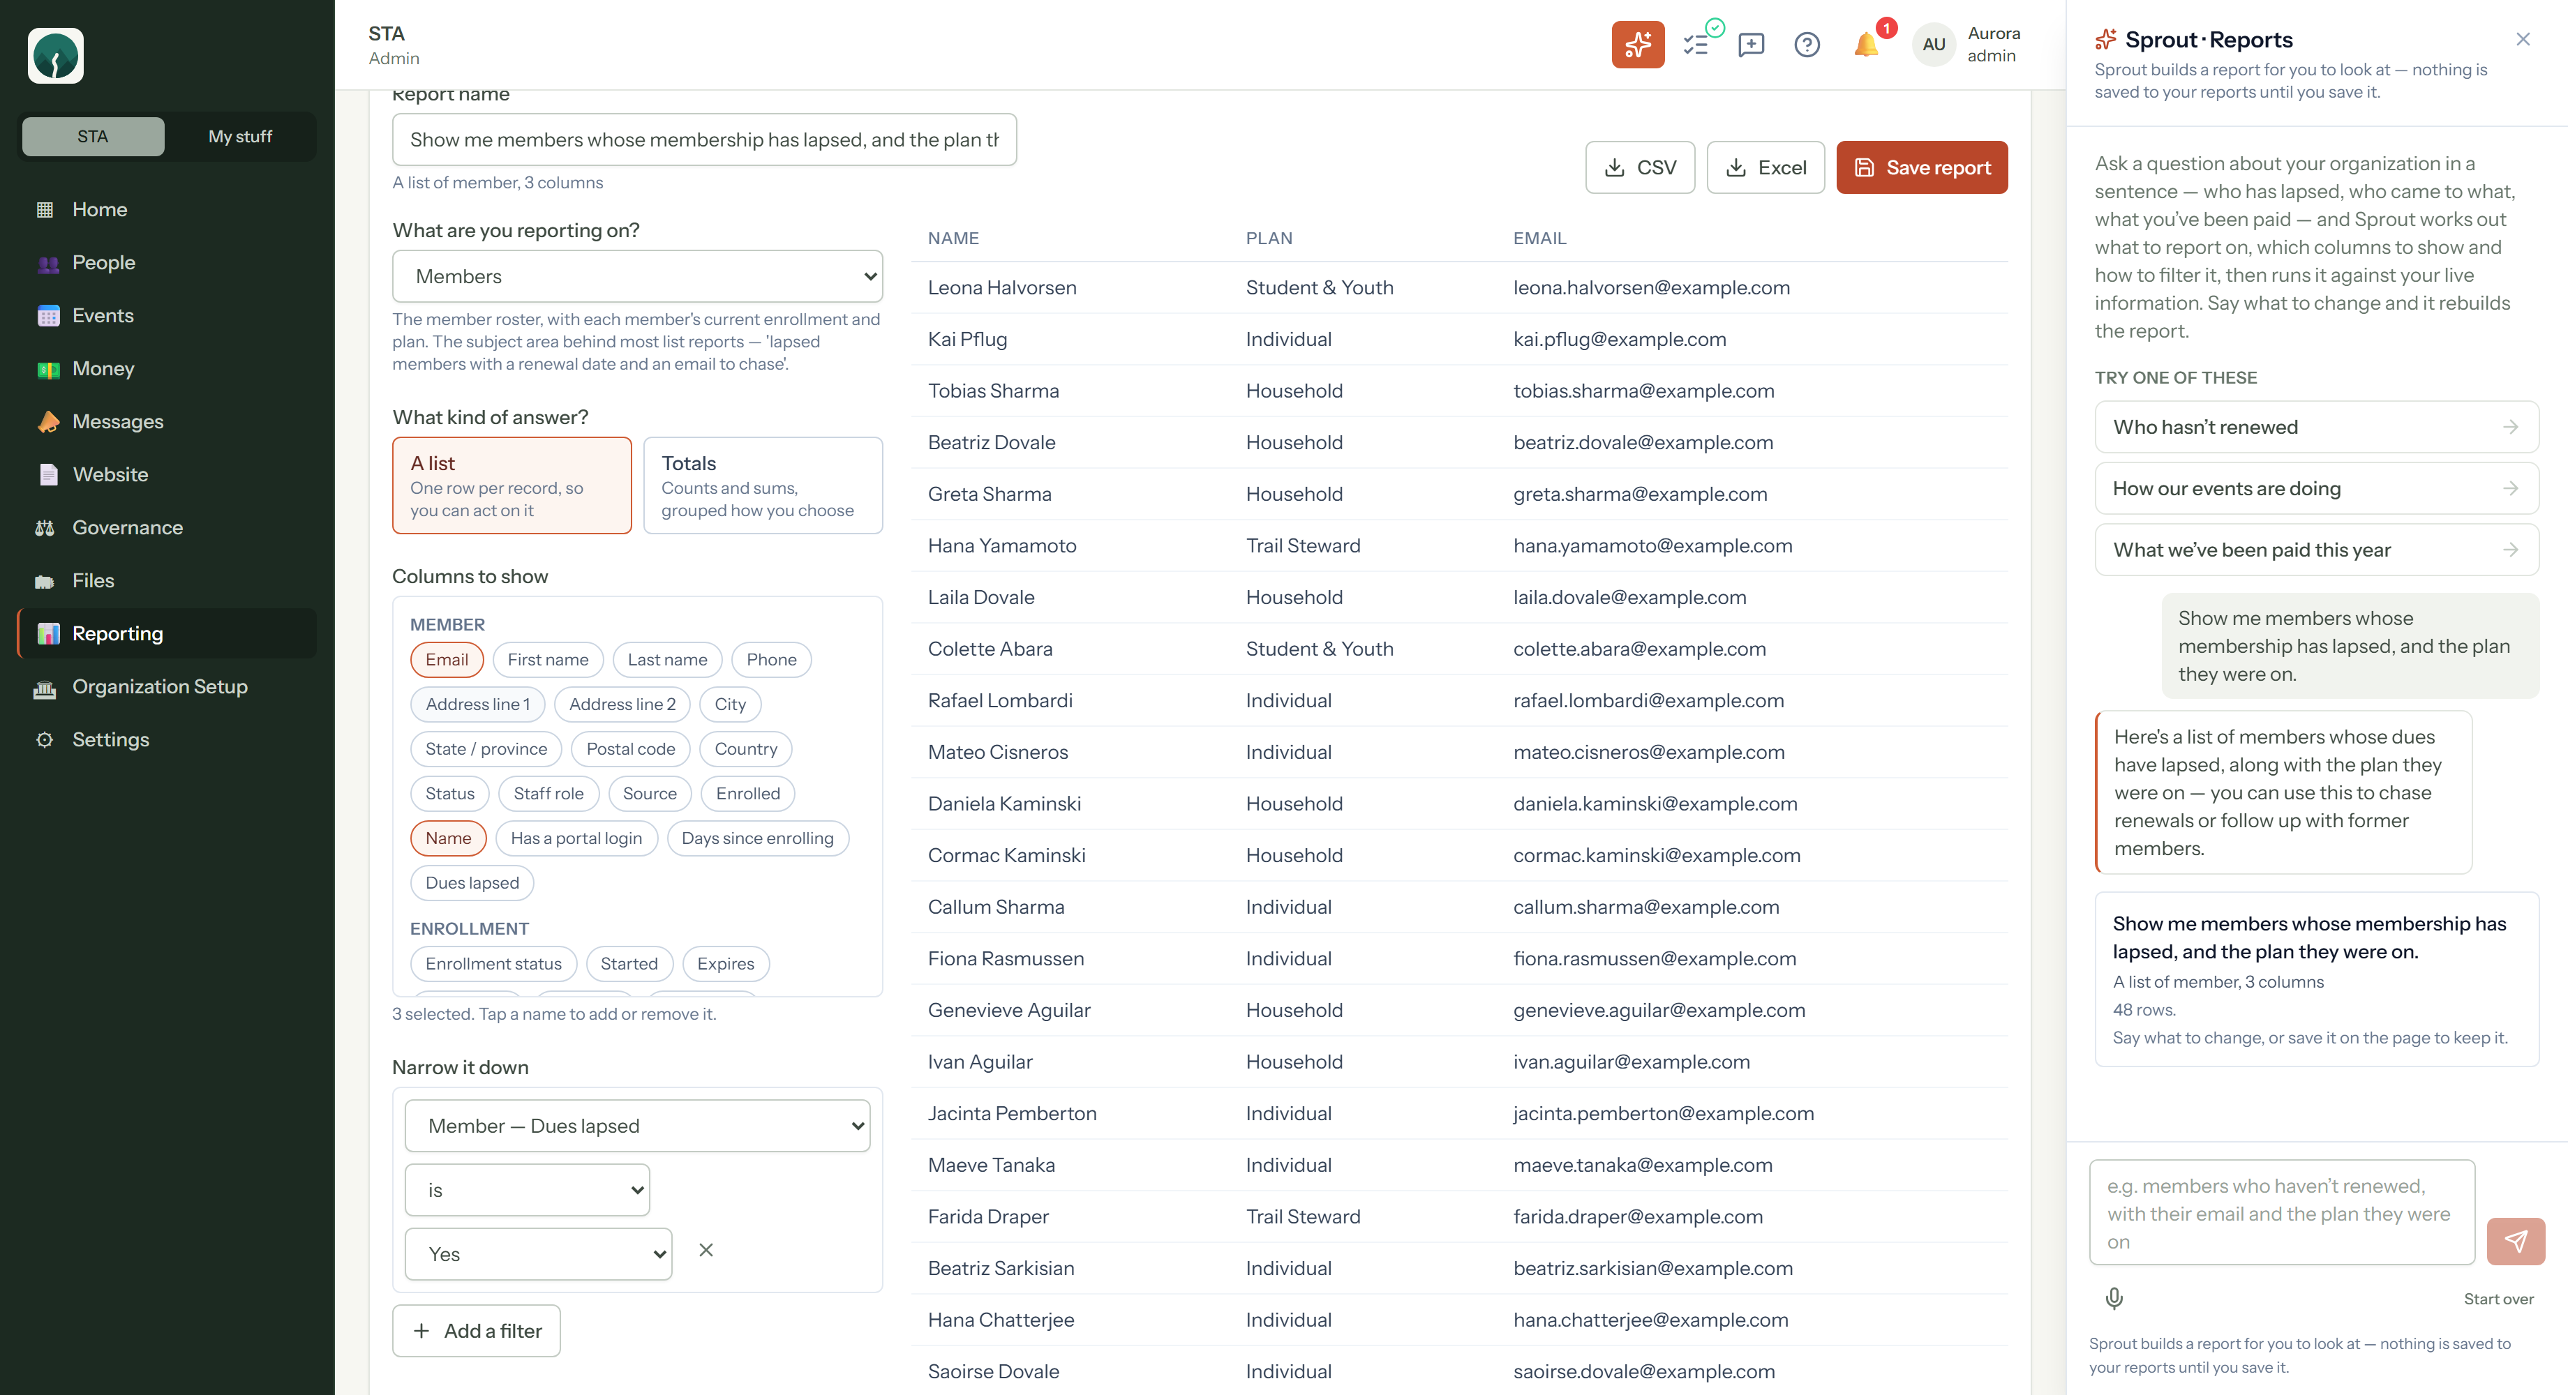Toggle the First name column chip

click(547, 660)
